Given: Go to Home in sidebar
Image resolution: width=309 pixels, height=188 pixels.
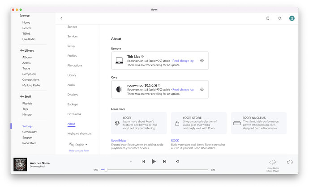Looking at the screenshot, I should coord(26,22).
